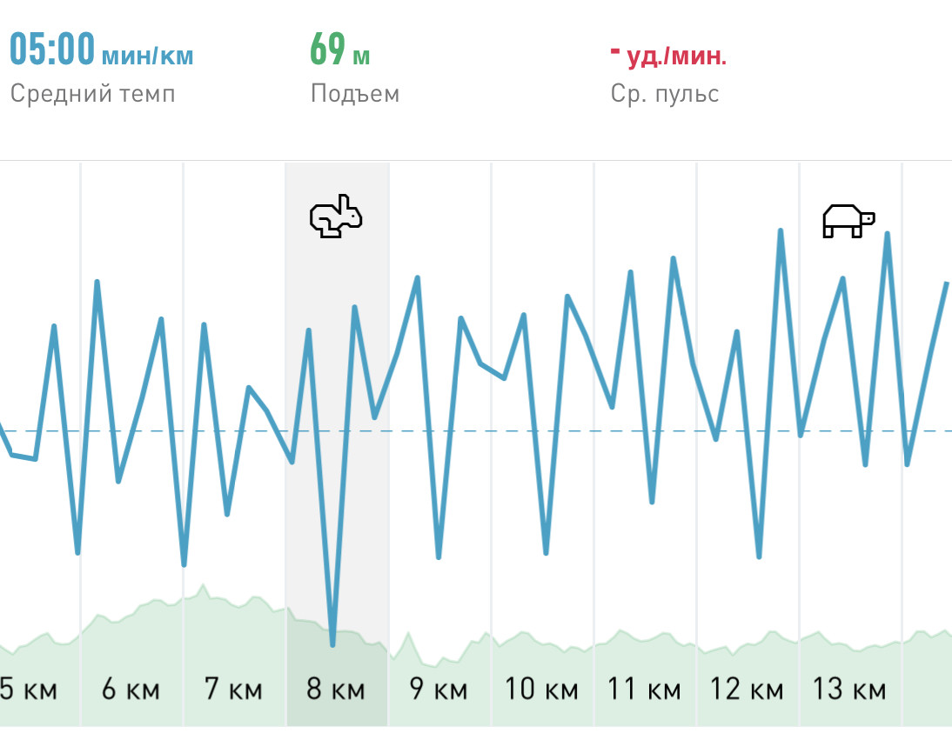Screen dimensions: 952x753
Task: Click the Ср. пульс label
Action: coord(665,94)
